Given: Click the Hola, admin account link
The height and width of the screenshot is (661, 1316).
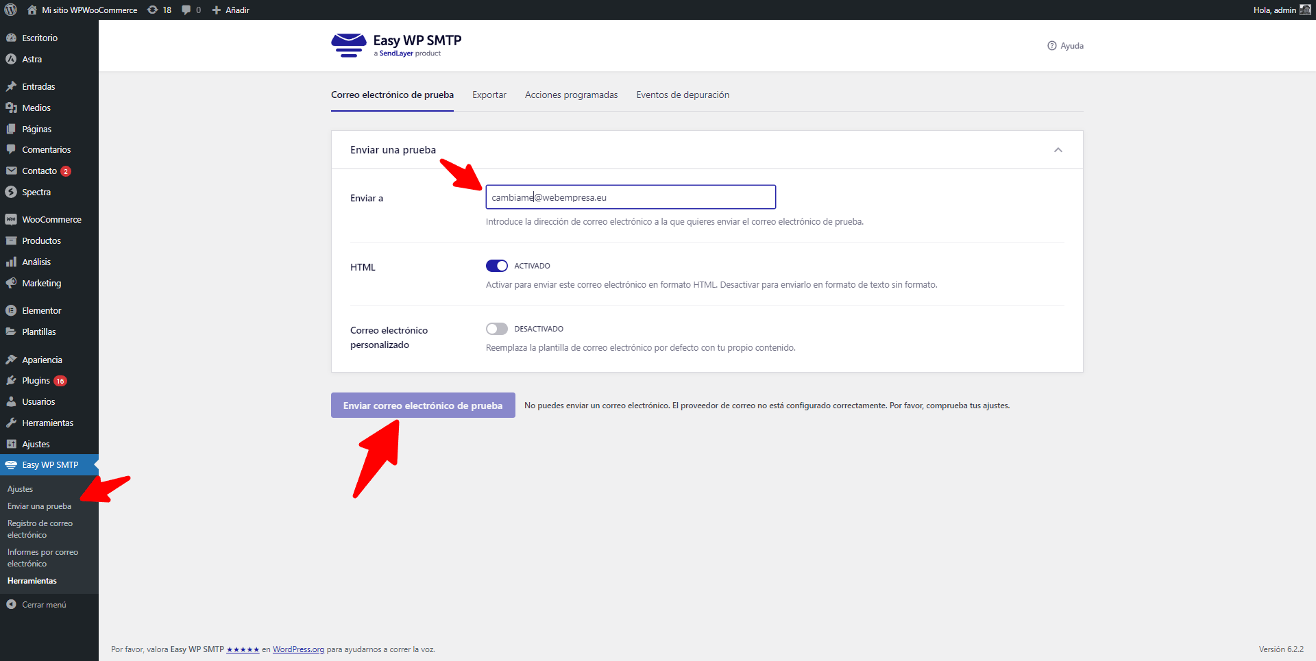Looking at the screenshot, I should [x=1282, y=10].
